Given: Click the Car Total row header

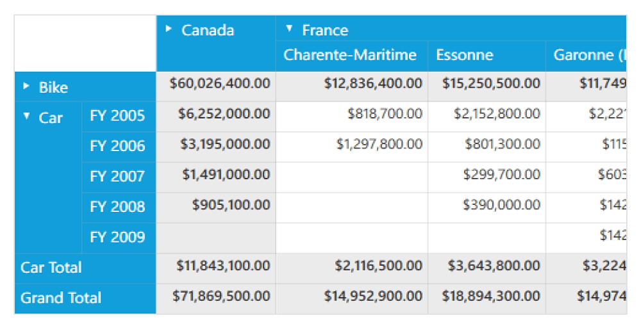Looking at the screenshot, I should coord(51,268).
